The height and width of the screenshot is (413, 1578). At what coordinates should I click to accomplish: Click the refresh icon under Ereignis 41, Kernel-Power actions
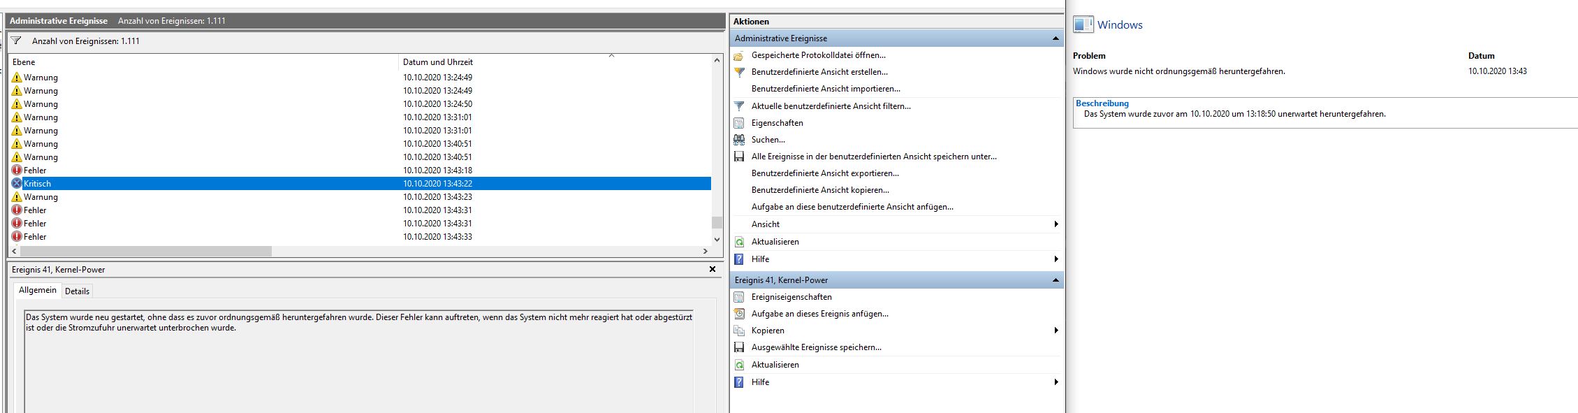[x=739, y=365]
